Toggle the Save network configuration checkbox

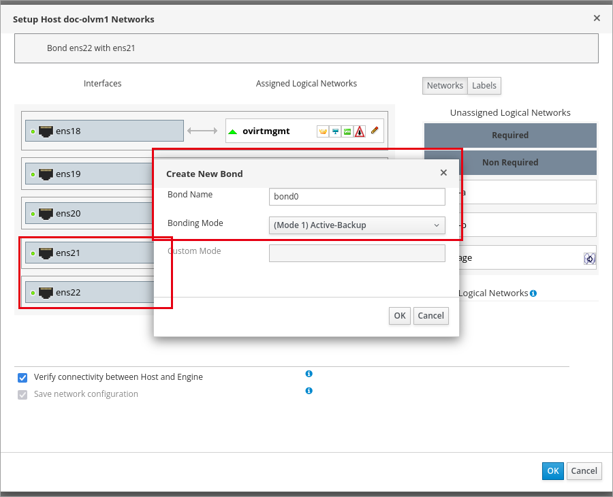coord(22,395)
